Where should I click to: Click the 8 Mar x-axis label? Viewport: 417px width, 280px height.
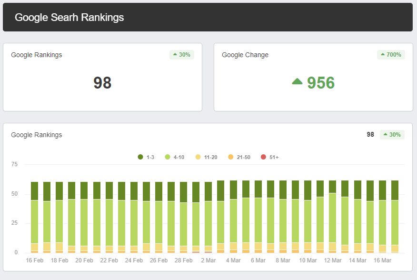(283, 260)
